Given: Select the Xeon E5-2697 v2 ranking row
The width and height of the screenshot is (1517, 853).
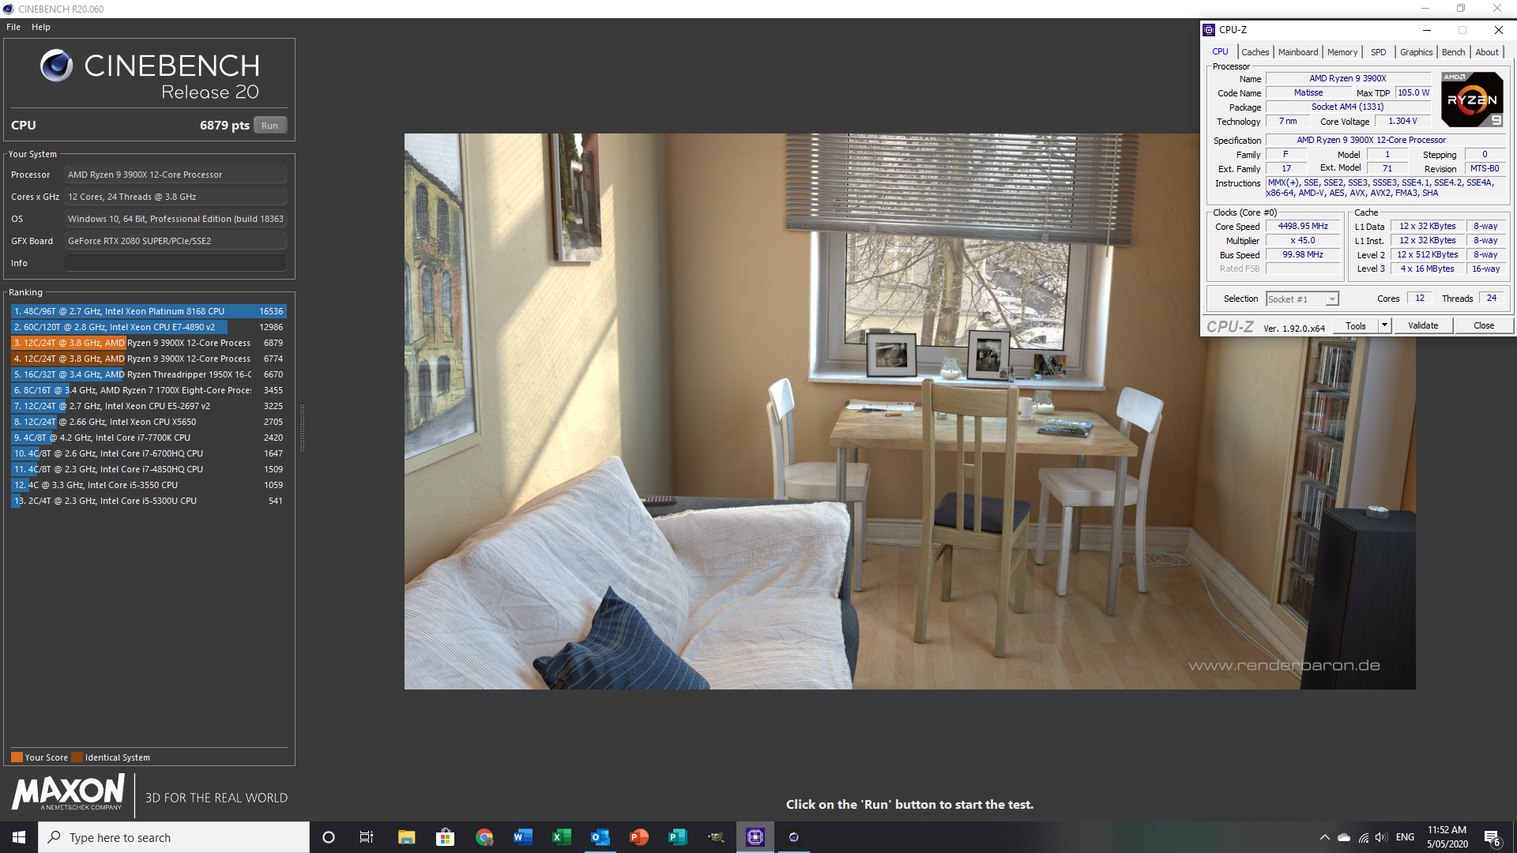Looking at the screenshot, I should click(149, 406).
